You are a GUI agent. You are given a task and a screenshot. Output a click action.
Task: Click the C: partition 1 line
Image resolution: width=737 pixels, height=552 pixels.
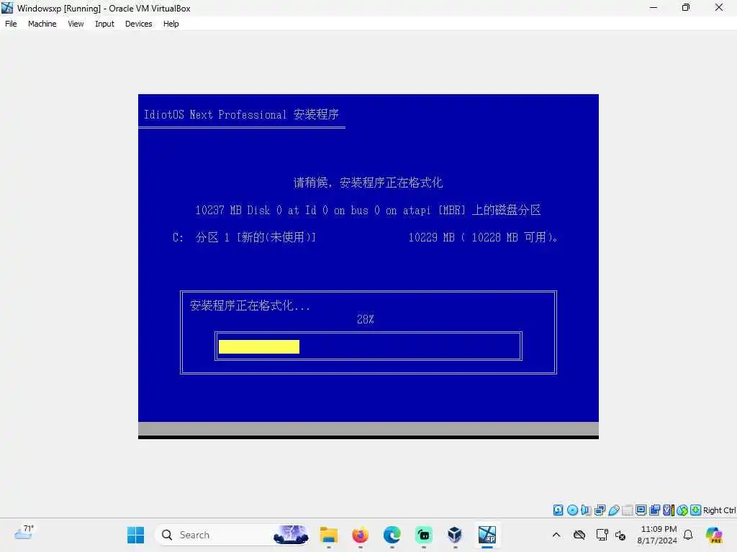(365, 237)
